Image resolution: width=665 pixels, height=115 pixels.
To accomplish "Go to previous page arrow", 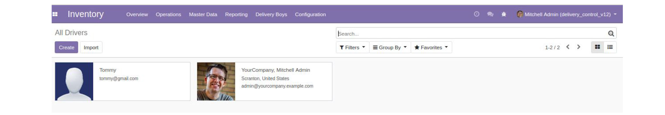I will pyautogui.click(x=568, y=47).
